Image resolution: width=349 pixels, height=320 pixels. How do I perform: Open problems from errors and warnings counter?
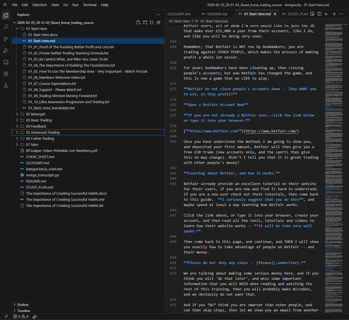coord(21,316)
